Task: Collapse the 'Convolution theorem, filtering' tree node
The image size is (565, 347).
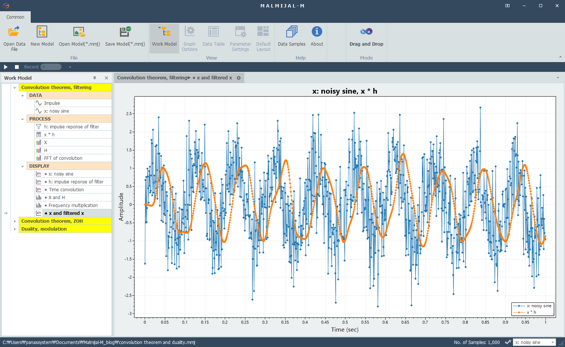Action: [x=15, y=88]
